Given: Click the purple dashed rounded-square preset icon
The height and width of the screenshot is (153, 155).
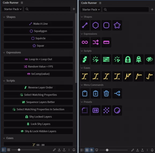Looking at the screenshot, I should coord(85,110).
